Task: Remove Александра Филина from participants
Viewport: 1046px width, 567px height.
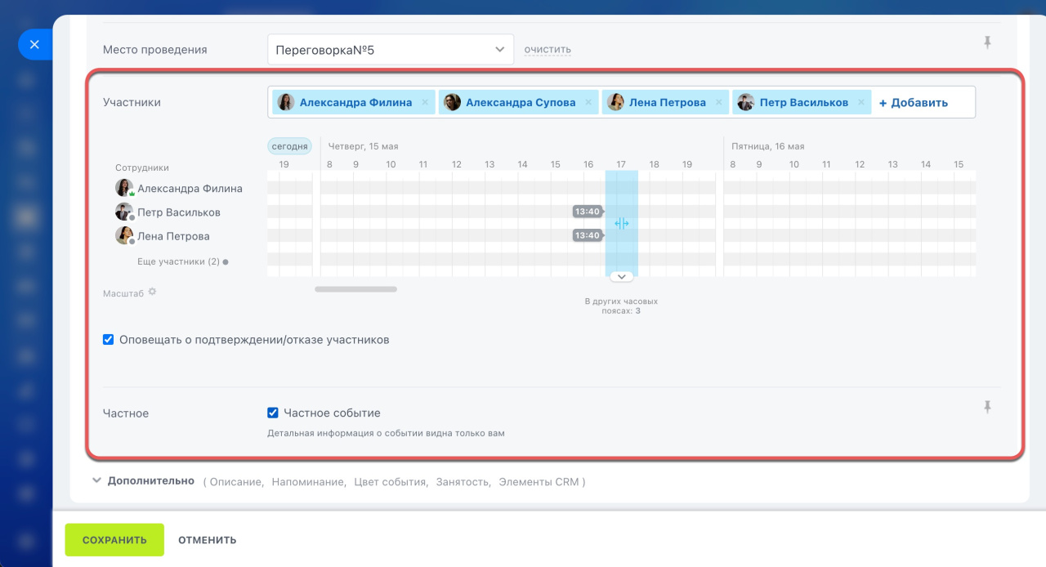Action: [425, 103]
